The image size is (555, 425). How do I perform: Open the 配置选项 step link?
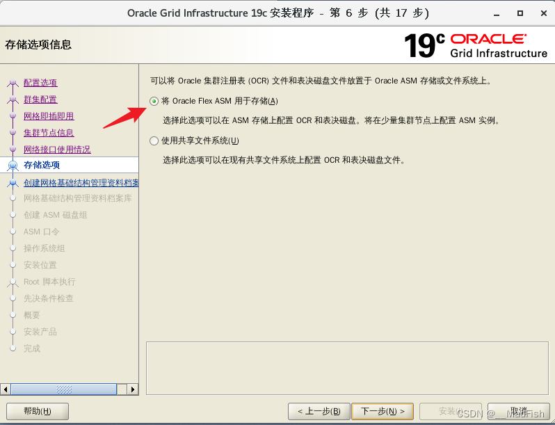(40, 83)
